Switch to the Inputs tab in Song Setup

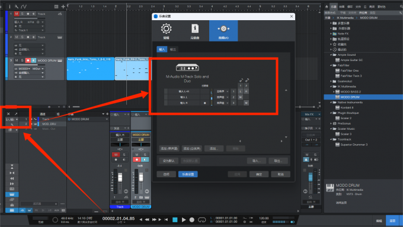[x=162, y=49]
